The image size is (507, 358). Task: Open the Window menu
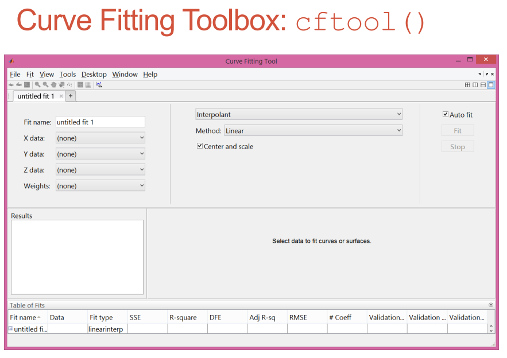pyautogui.click(x=125, y=75)
